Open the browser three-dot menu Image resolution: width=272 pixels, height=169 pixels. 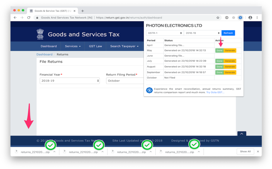(x=257, y=17)
